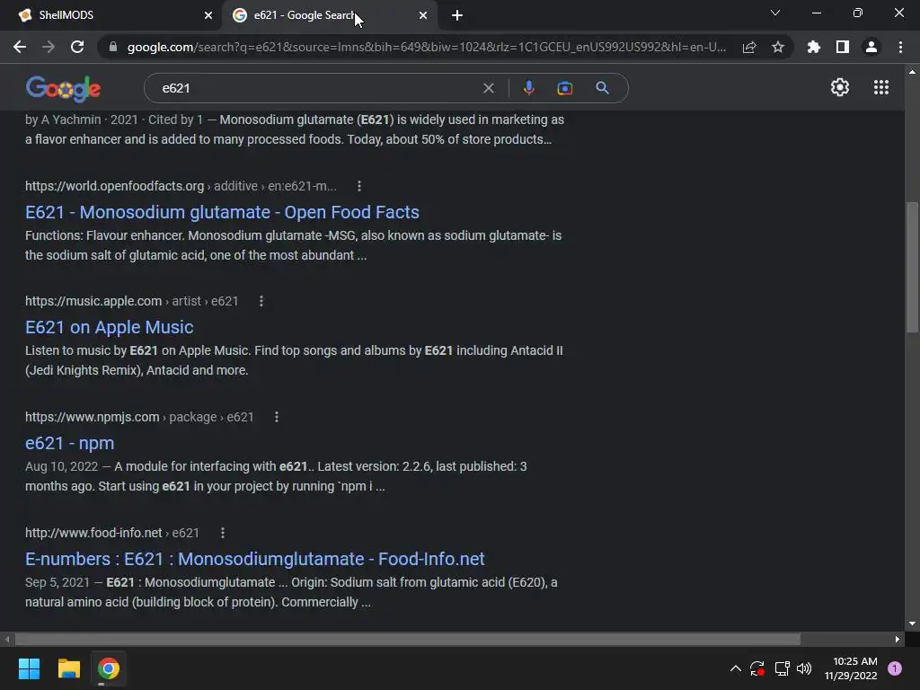Open Chrome profile avatar
Image resolution: width=920 pixels, height=690 pixels.
pos(871,47)
